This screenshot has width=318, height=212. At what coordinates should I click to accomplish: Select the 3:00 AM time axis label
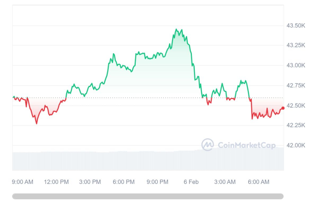pos(225,182)
